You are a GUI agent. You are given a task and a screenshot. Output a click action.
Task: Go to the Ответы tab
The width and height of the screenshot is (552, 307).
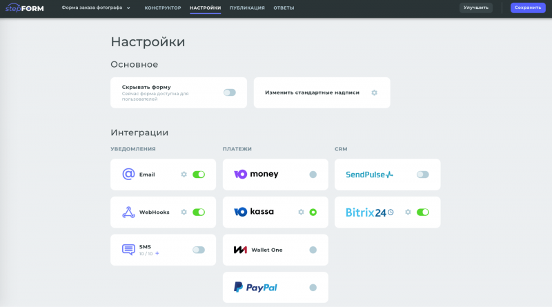coord(284,8)
